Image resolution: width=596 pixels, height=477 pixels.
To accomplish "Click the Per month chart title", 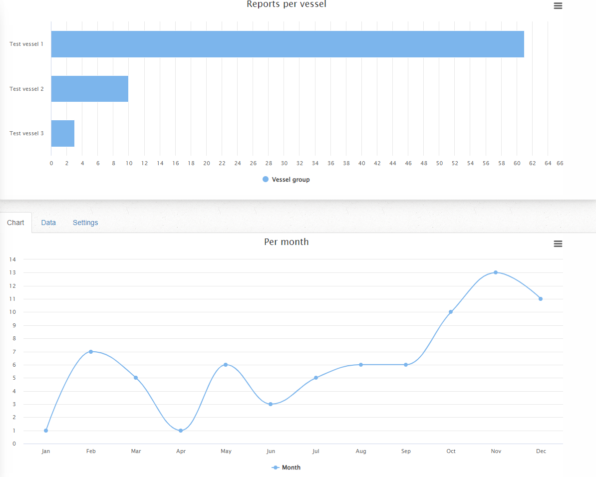I will point(287,242).
